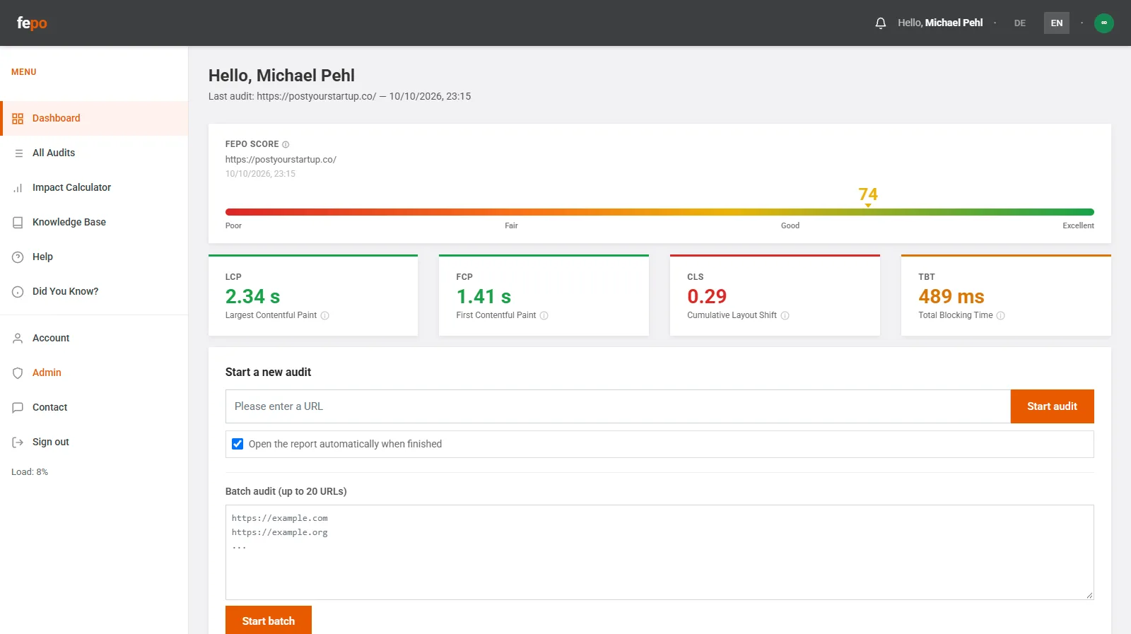
Task: Click the 'Poor' scale label
Action: coord(233,226)
